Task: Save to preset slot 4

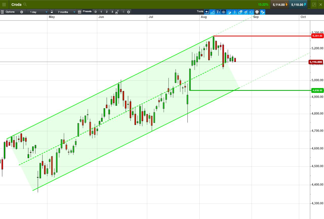Action: 117,12
